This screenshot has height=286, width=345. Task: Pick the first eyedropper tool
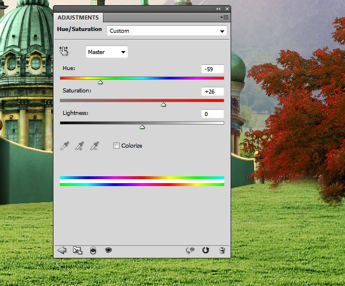[x=64, y=146]
